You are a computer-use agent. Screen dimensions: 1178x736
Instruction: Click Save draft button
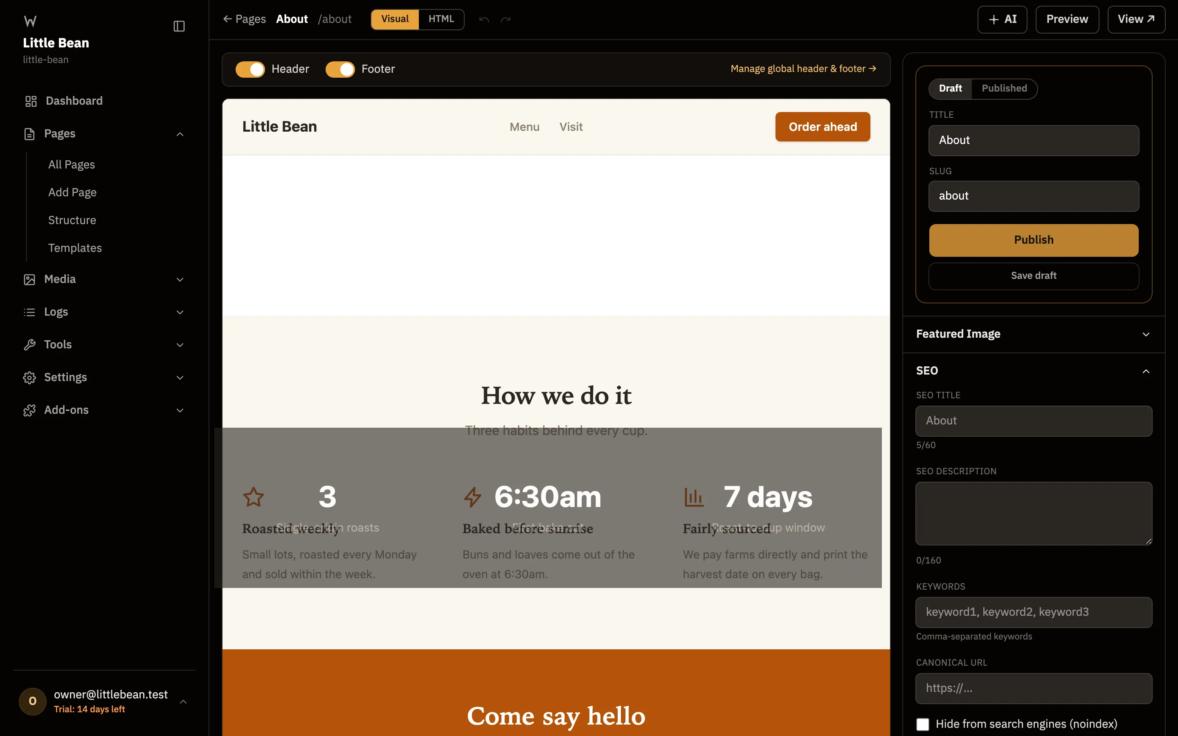point(1034,276)
